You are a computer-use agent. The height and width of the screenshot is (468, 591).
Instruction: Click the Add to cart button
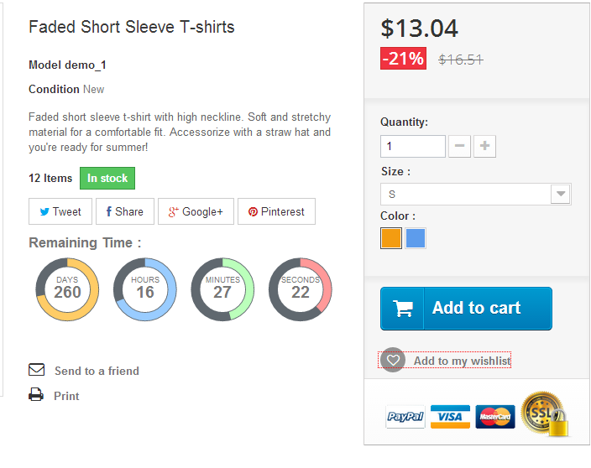point(466,309)
